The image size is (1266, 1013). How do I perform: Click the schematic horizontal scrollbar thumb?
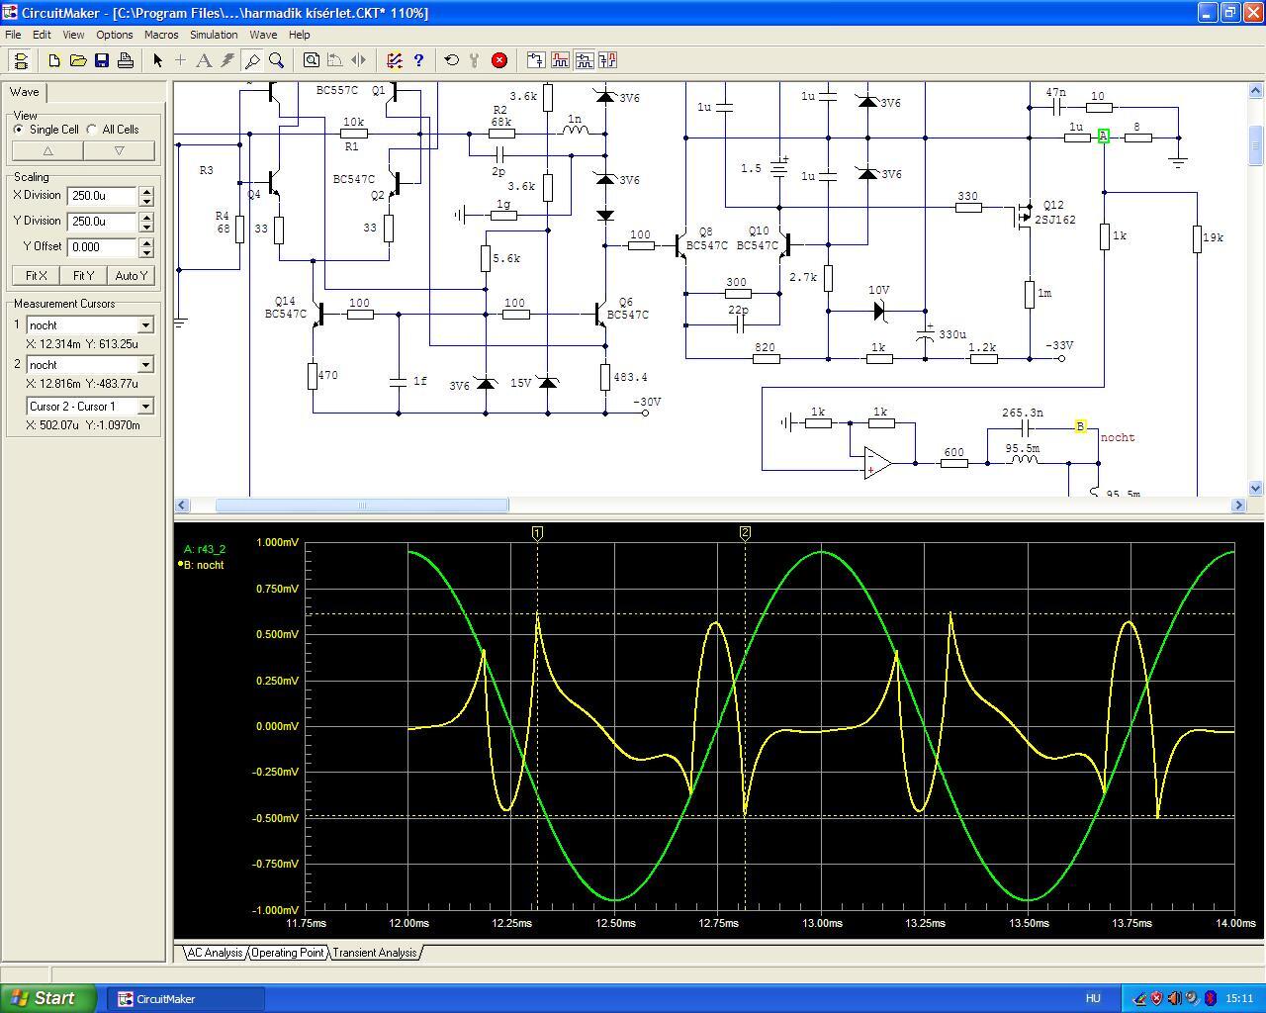(362, 506)
